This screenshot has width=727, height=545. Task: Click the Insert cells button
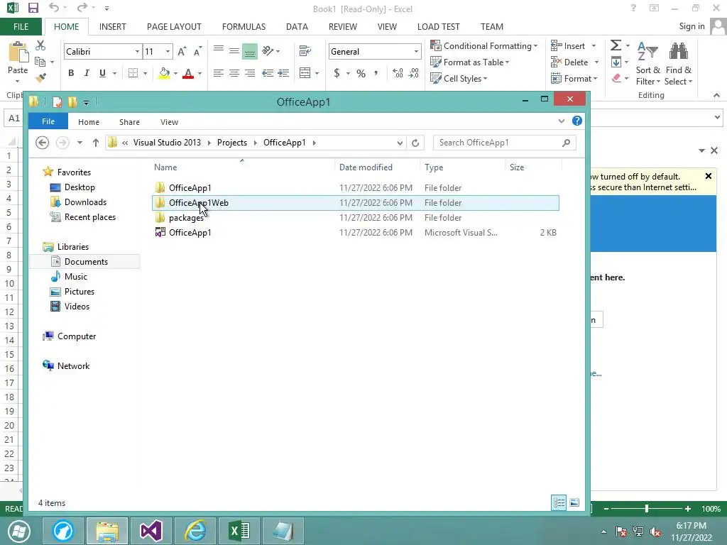[x=567, y=46]
